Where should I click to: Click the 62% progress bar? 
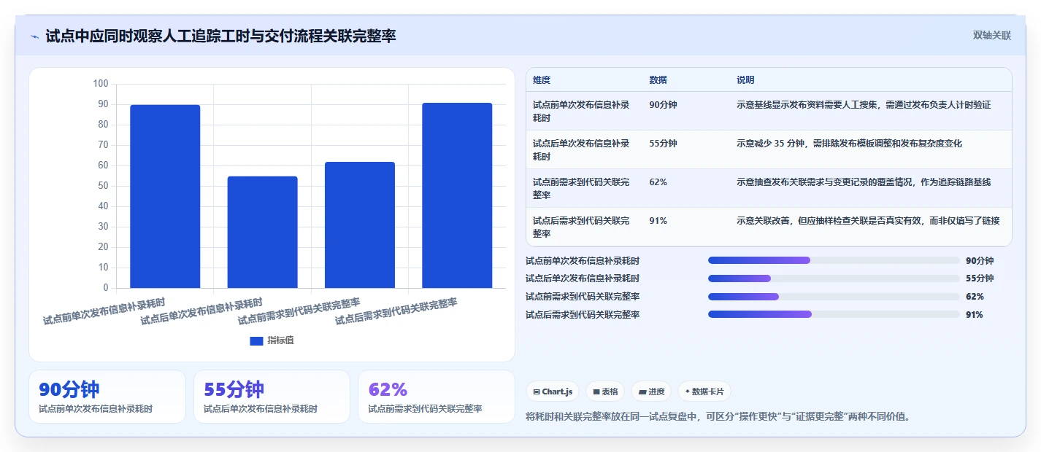(x=834, y=297)
